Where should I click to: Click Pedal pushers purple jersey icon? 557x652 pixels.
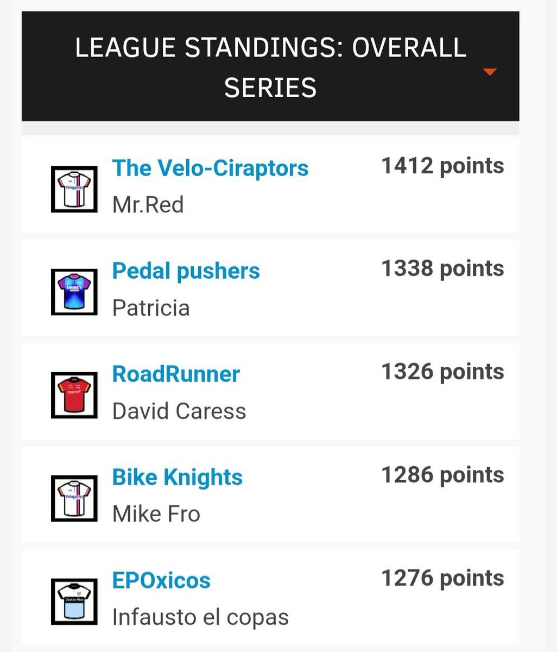(x=74, y=292)
